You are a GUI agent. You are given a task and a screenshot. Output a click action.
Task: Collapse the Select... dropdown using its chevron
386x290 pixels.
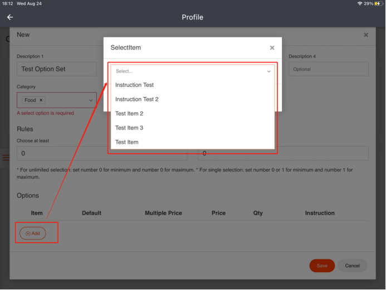click(268, 71)
